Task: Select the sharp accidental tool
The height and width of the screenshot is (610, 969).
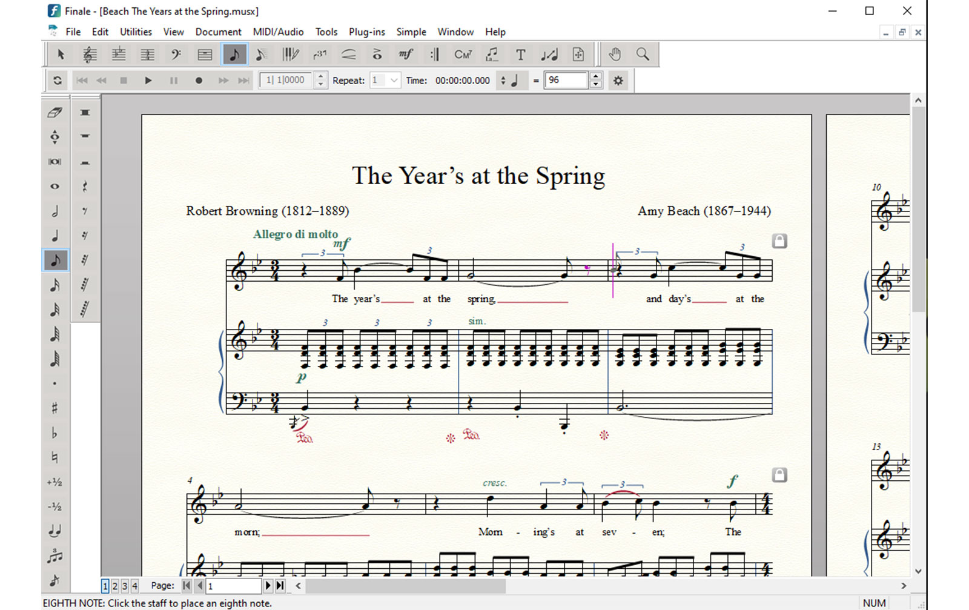Action: tap(55, 408)
